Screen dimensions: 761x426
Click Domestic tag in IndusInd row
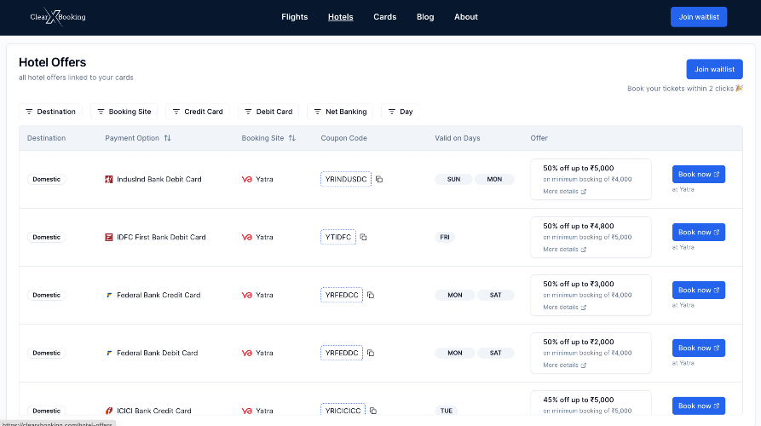click(x=47, y=180)
